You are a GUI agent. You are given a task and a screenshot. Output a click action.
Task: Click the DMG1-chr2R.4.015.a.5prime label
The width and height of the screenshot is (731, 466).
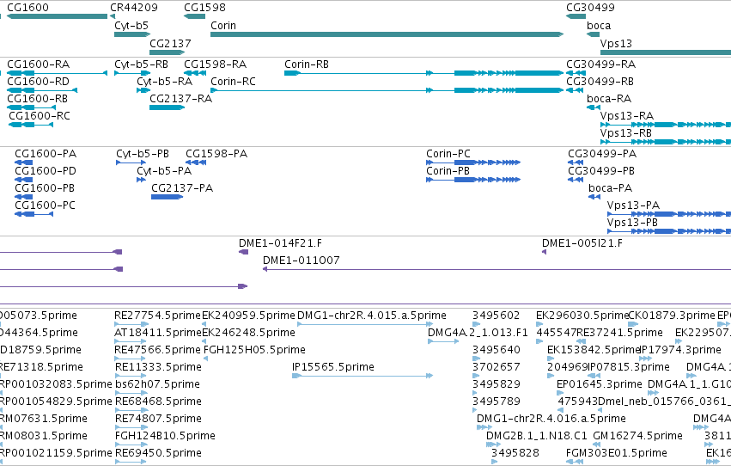(372, 316)
